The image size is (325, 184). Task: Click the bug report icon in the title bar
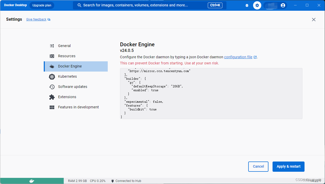click(x=247, y=5)
